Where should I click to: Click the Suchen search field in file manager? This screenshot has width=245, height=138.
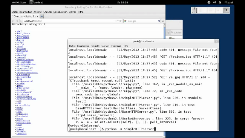(x=176, y=32)
